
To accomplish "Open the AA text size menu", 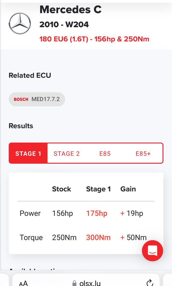I will [23, 283].
